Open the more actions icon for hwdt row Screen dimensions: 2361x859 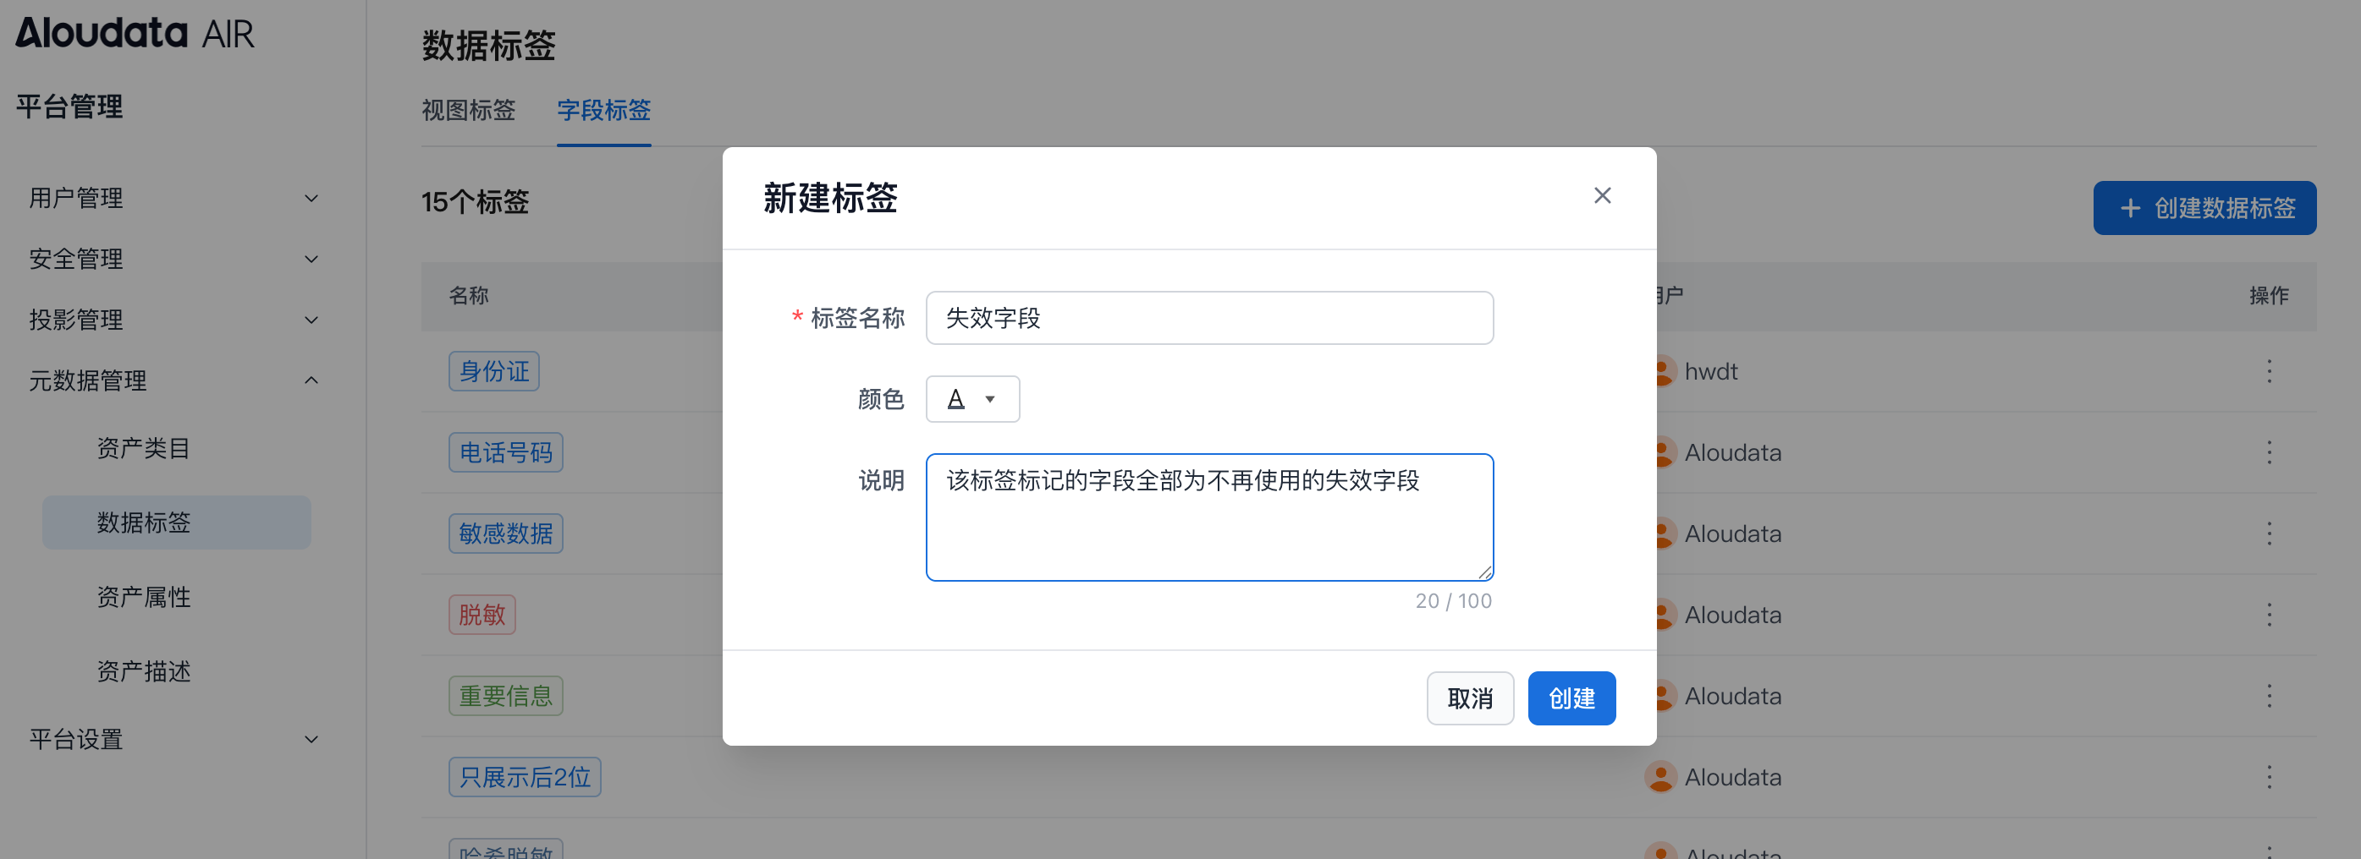2269,371
